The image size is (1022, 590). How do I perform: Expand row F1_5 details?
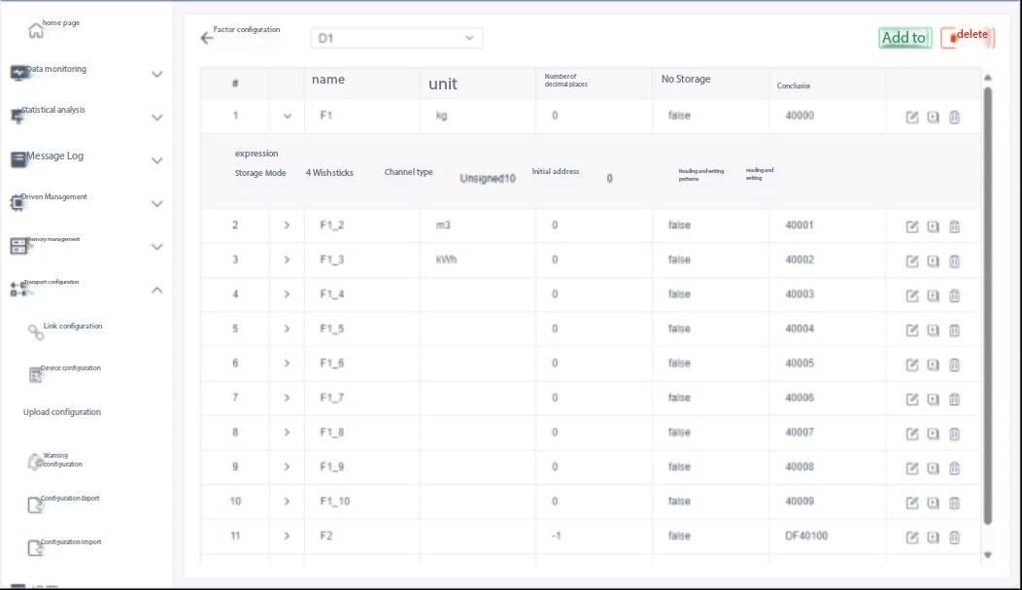pos(287,329)
